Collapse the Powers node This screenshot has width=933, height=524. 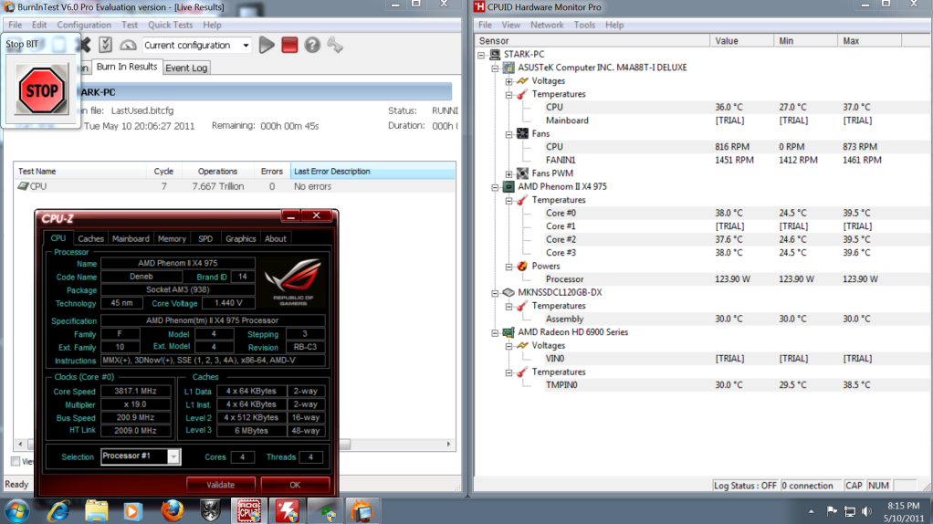[509, 267]
